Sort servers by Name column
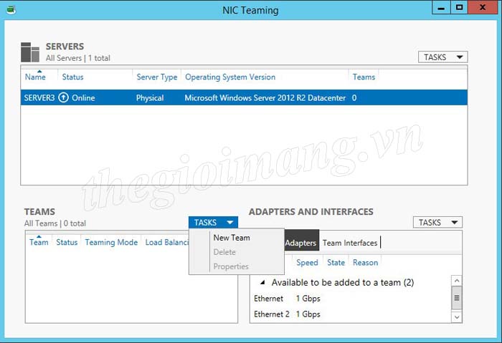The image size is (502, 343). click(x=35, y=77)
